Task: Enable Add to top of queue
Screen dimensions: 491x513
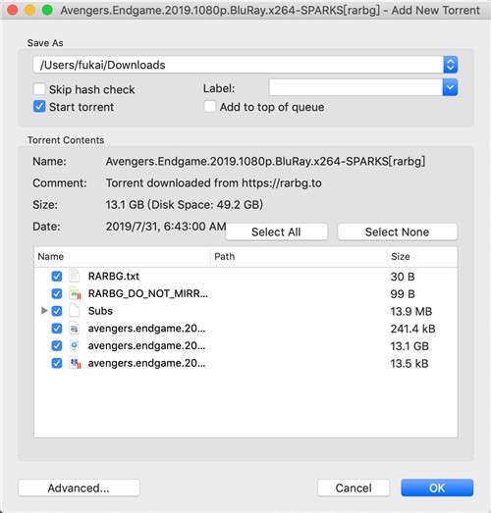Action: 209,107
